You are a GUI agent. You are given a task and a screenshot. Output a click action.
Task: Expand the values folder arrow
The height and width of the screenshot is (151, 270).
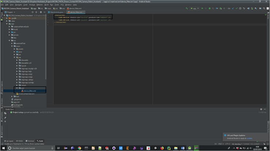pyautogui.click(x=17, y=85)
